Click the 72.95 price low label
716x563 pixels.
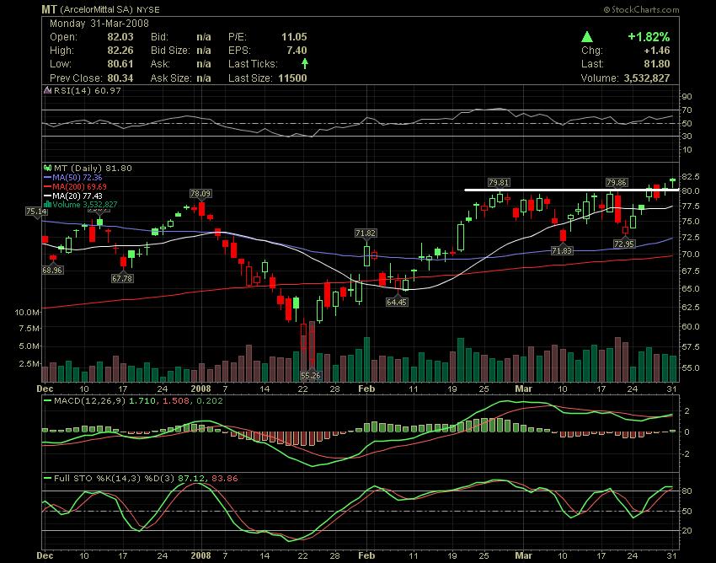click(x=624, y=244)
